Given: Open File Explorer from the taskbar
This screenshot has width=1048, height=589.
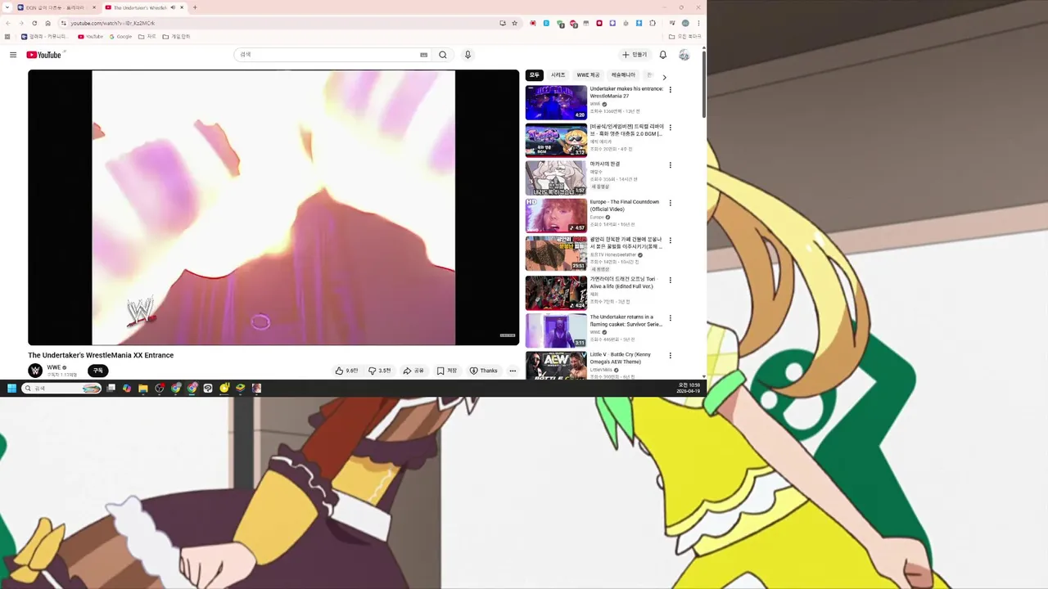Looking at the screenshot, I should [143, 389].
